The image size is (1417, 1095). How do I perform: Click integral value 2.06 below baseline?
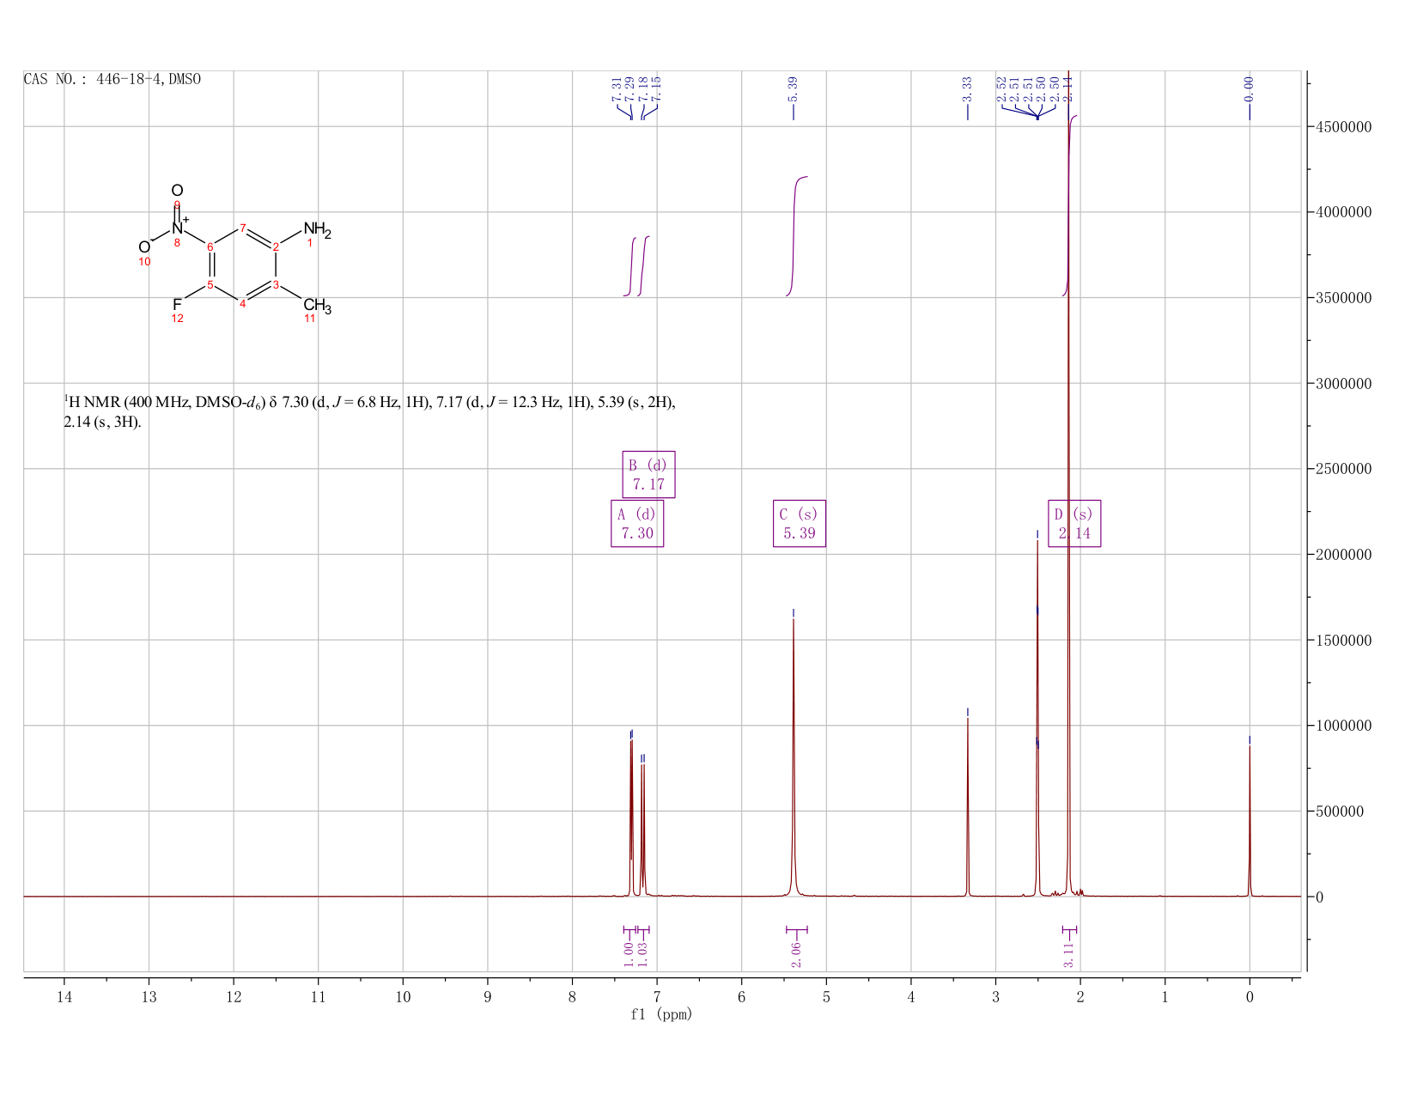796,954
